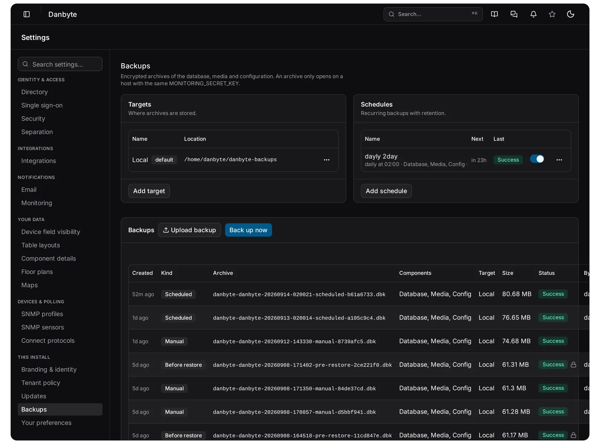Open SNMP profiles settings
The height and width of the screenshot is (444, 593).
(42, 314)
